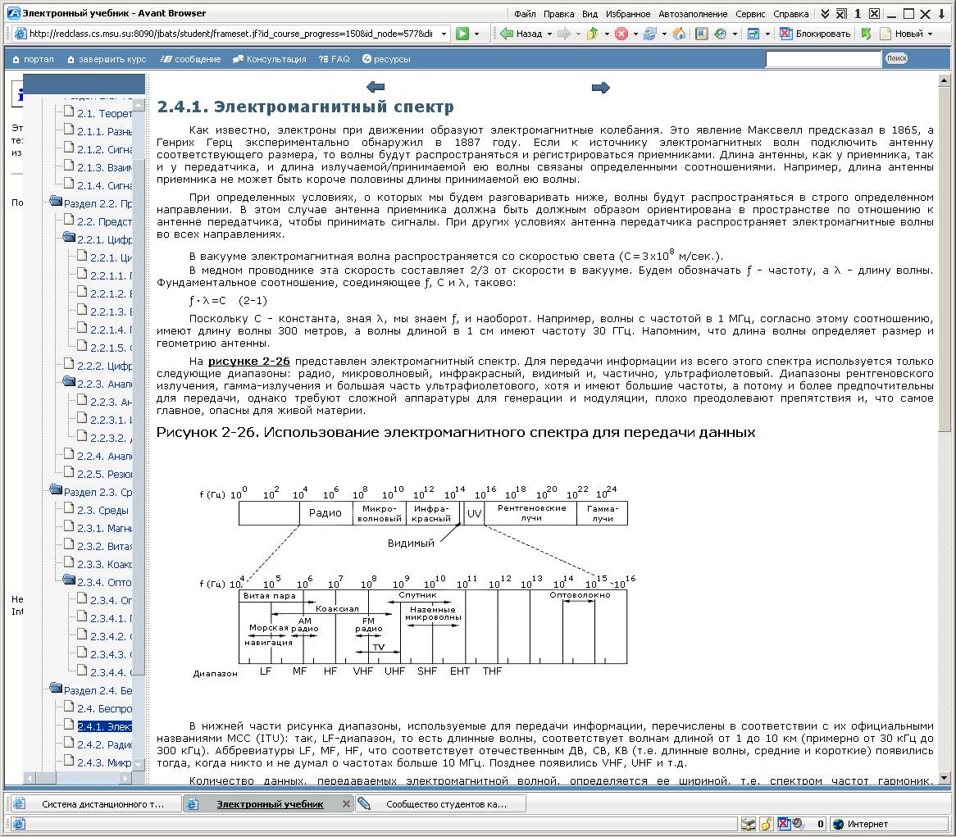The image size is (956, 837).
Task: Click the History clock icon
Action: click(720, 34)
